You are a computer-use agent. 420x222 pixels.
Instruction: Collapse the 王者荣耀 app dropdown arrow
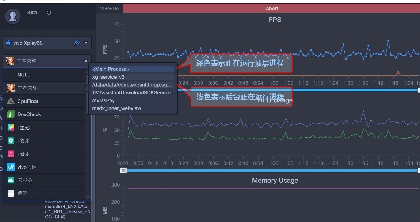[86, 61]
